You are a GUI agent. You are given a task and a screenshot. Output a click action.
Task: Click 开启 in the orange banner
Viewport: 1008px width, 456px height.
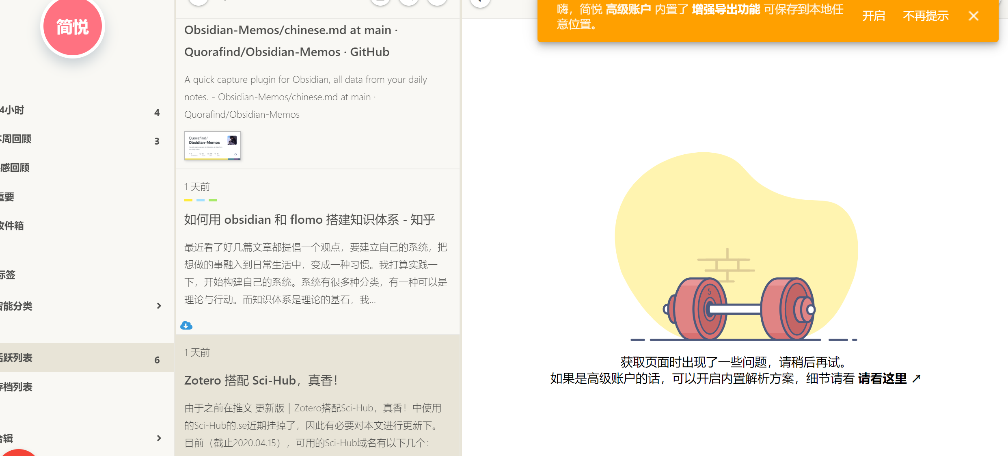[x=874, y=16]
